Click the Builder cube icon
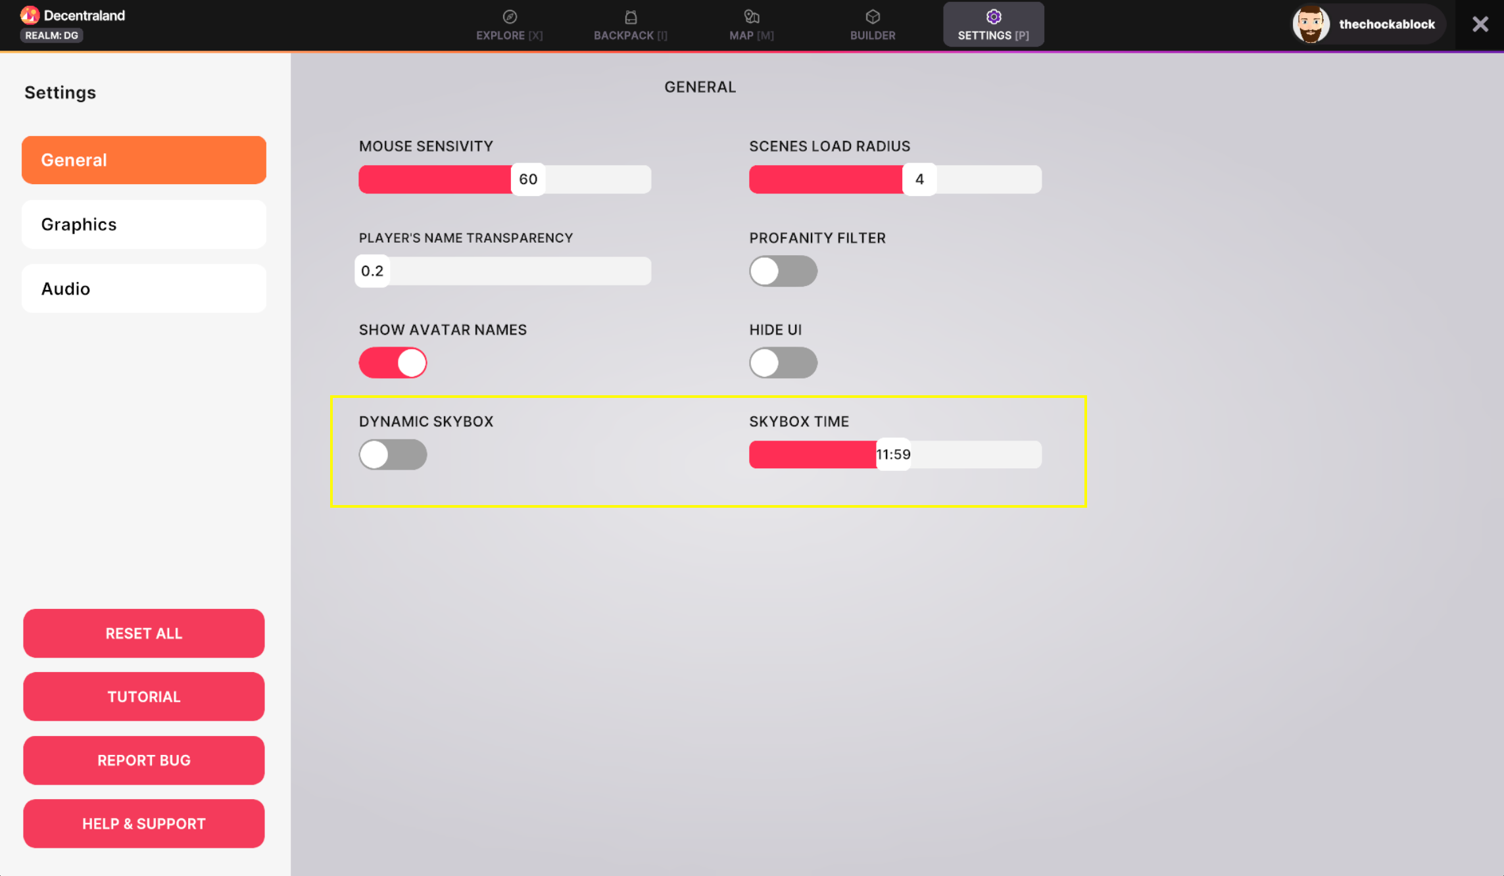 873,17
